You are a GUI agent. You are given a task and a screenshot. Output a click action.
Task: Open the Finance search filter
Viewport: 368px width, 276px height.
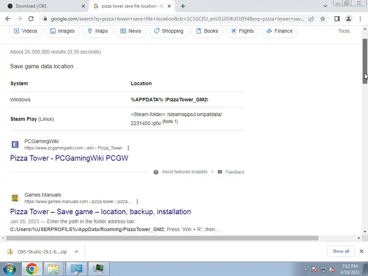[279, 31]
